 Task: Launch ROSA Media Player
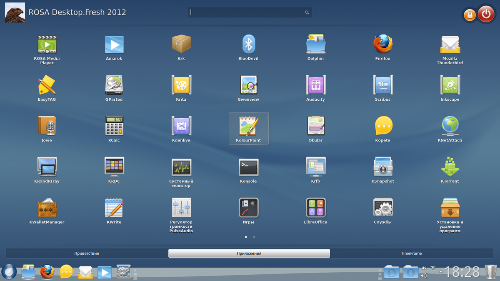tap(47, 49)
